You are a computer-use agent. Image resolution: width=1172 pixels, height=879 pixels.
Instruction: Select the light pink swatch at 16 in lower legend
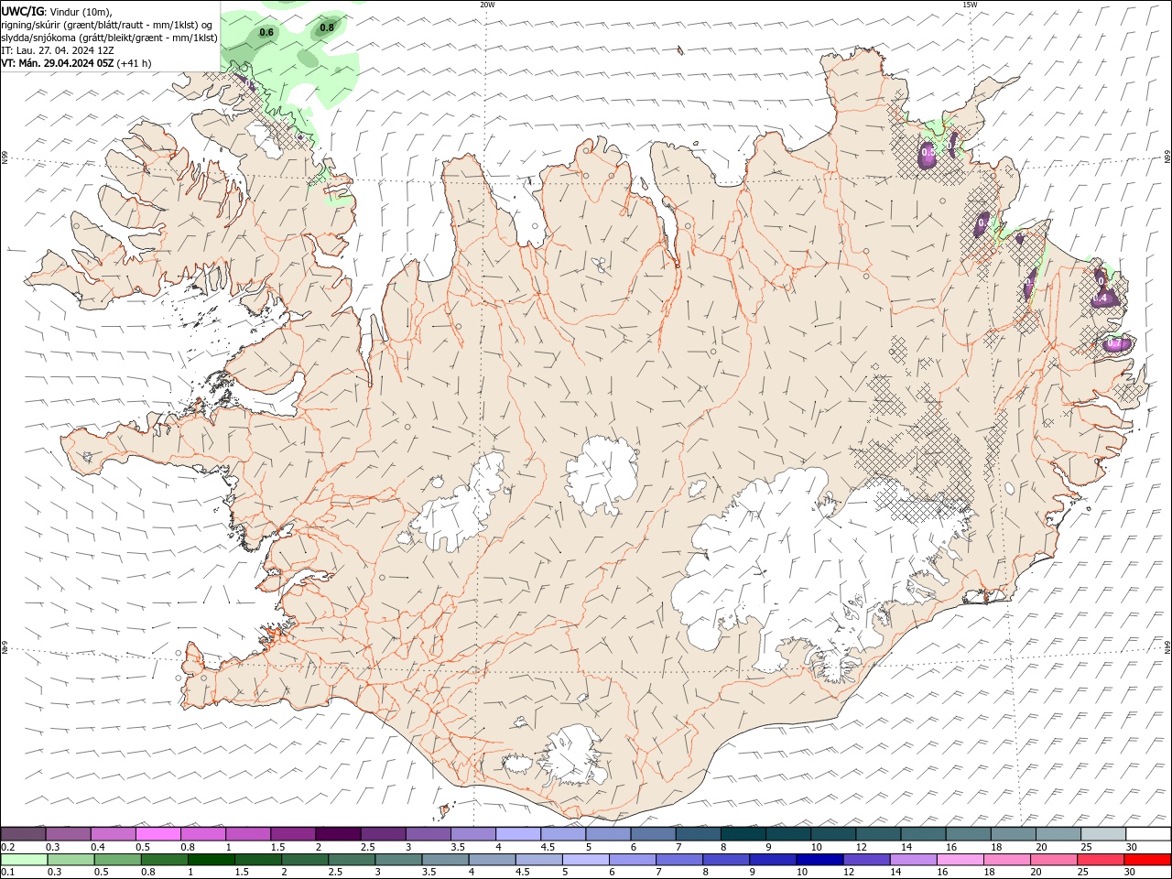tap(960, 860)
